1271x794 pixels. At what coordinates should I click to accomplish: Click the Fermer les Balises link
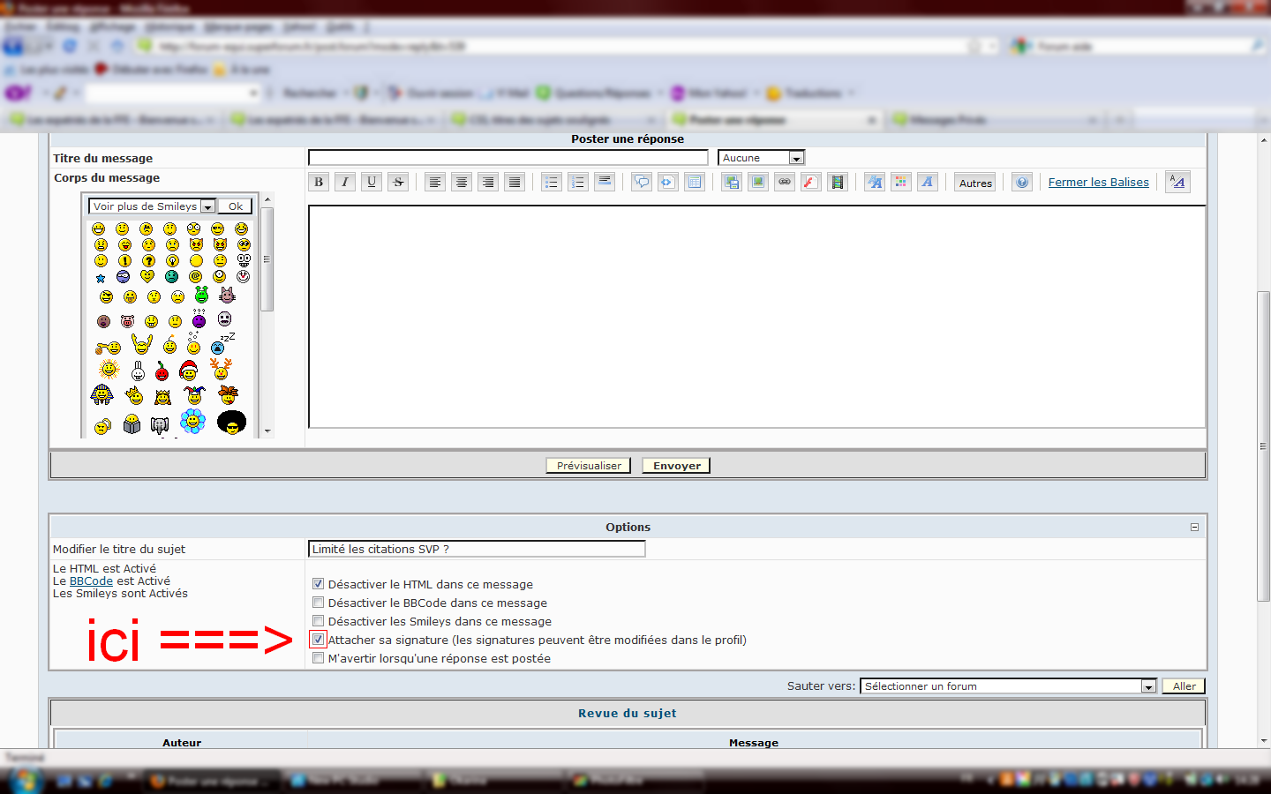tap(1099, 183)
